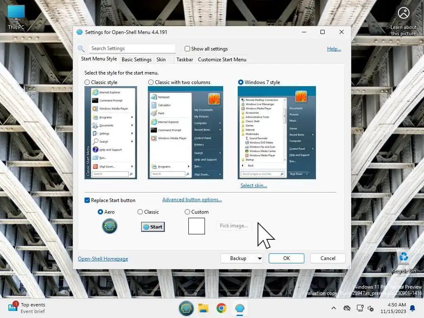
Task: Select Classic with two columns radio button
Action: click(x=151, y=82)
